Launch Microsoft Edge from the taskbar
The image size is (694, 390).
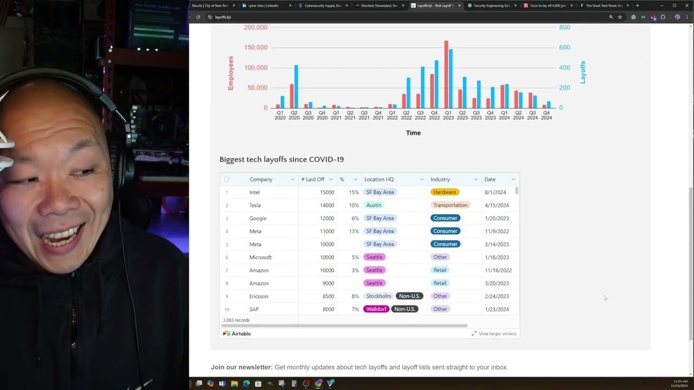(x=246, y=383)
